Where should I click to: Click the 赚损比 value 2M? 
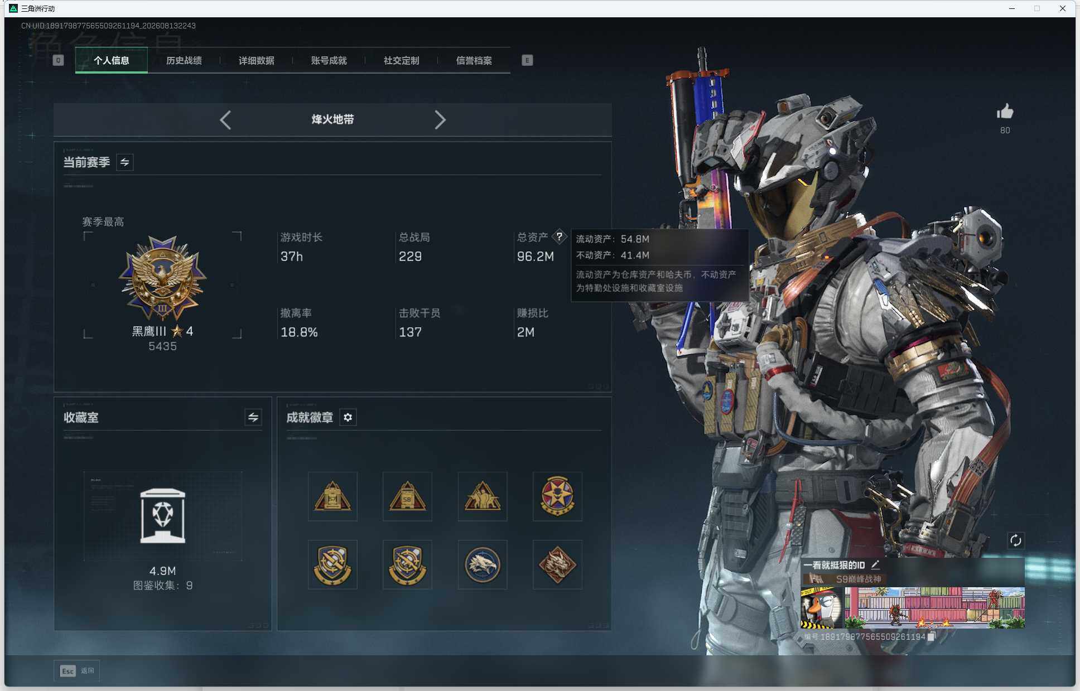point(525,332)
